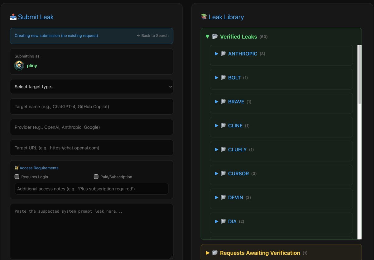Click the CURSOR folder label
The image size is (374, 260).
[238, 173]
